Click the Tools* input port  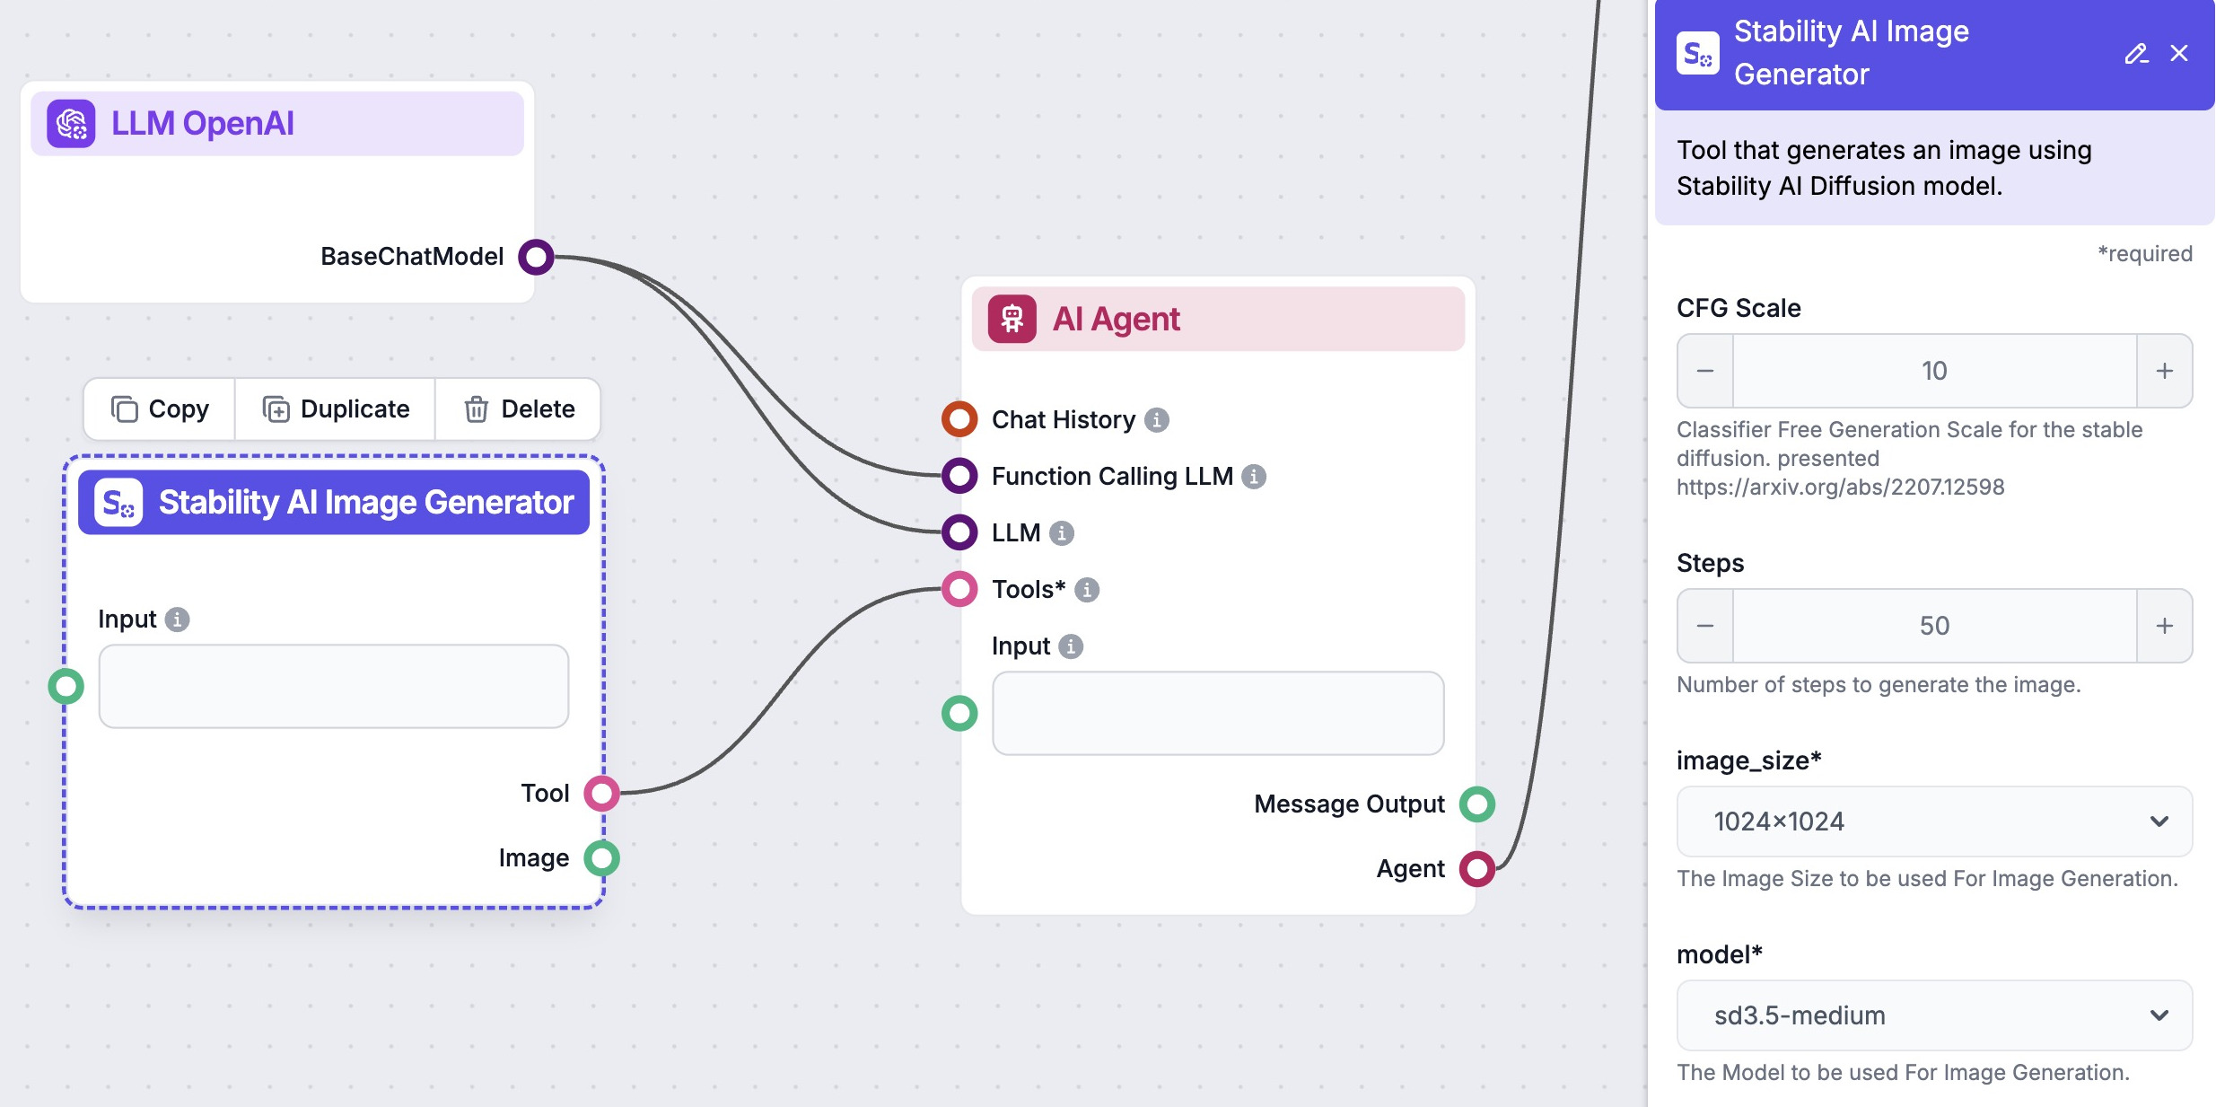pos(959,589)
